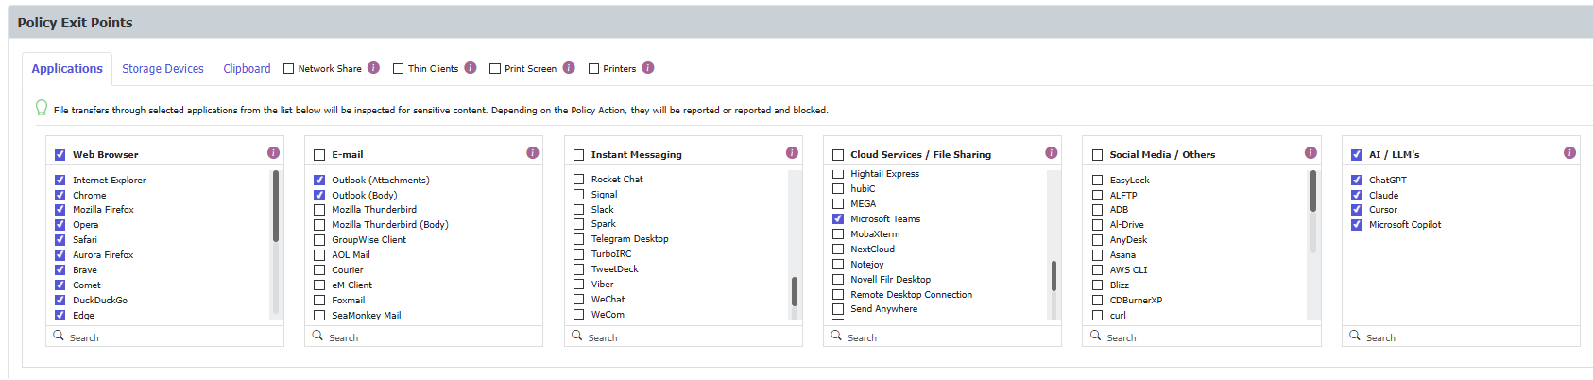
Task: Check Slack
Action: (x=579, y=209)
